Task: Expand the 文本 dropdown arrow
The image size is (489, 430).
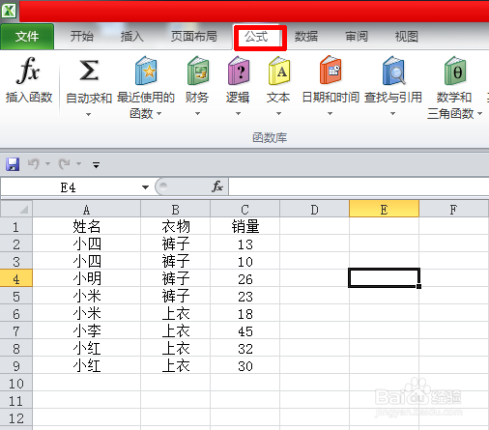Action: [279, 113]
